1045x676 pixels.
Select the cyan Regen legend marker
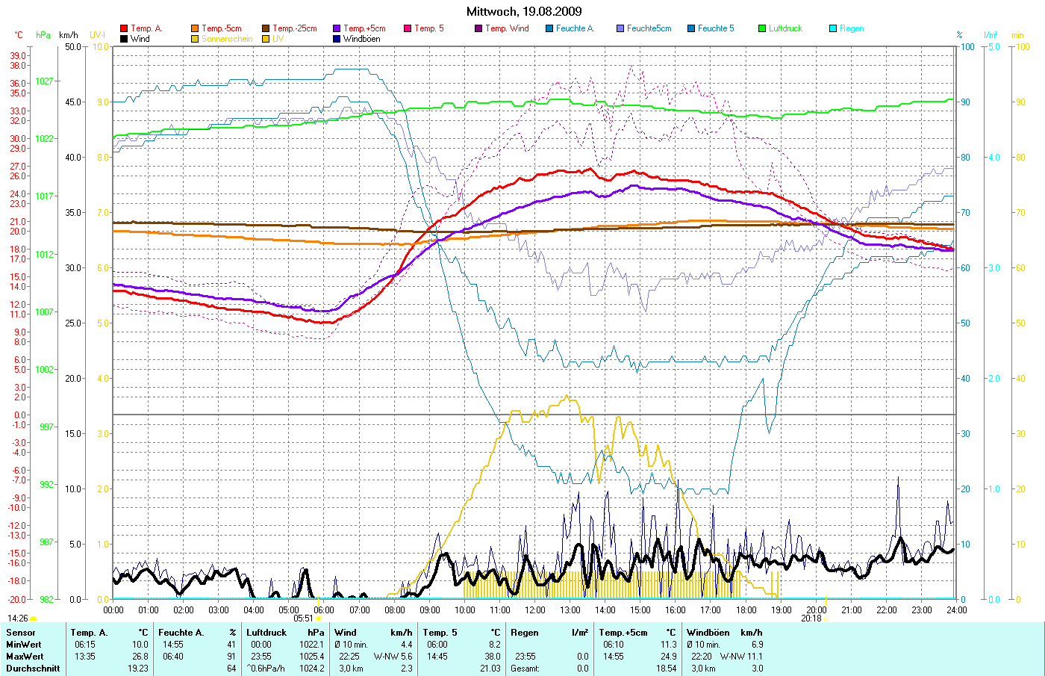click(833, 28)
